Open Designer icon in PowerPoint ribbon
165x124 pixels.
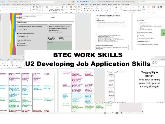click(x=75, y=8)
